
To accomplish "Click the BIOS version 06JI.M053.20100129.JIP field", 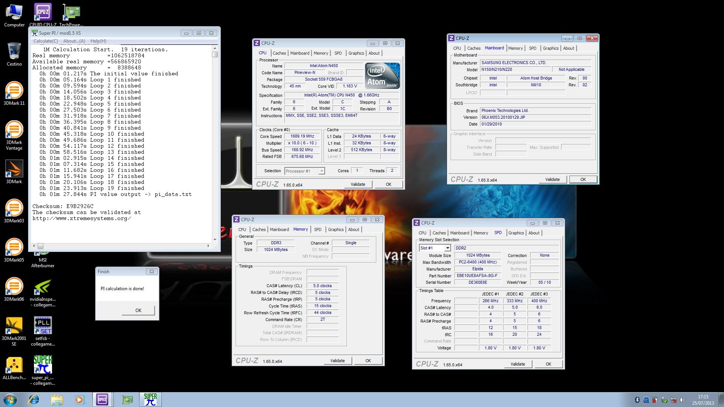I will 535,117.
